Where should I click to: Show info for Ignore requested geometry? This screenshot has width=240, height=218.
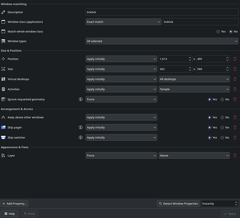[81, 99]
